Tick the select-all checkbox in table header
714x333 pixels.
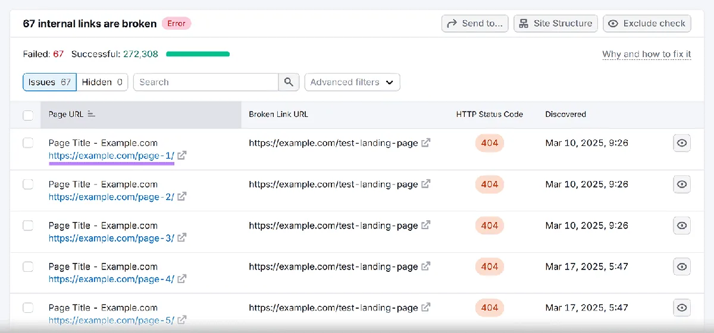[28, 115]
